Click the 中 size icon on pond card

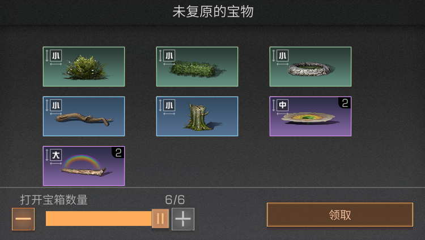pyautogui.click(x=282, y=105)
